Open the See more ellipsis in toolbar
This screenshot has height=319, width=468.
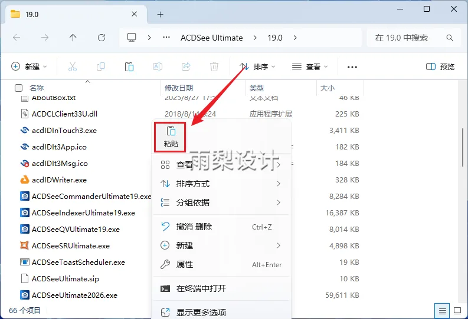click(352, 67)
